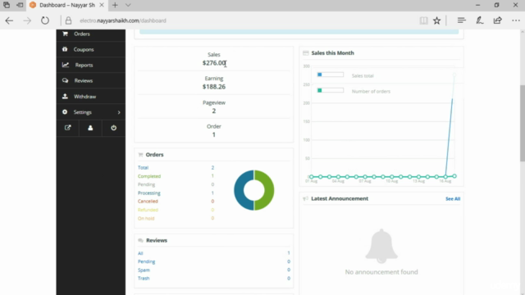Viewport: 525px width, 295px height.
Task: Expand the Settings submenu arrow
Action: click(119, 112)
